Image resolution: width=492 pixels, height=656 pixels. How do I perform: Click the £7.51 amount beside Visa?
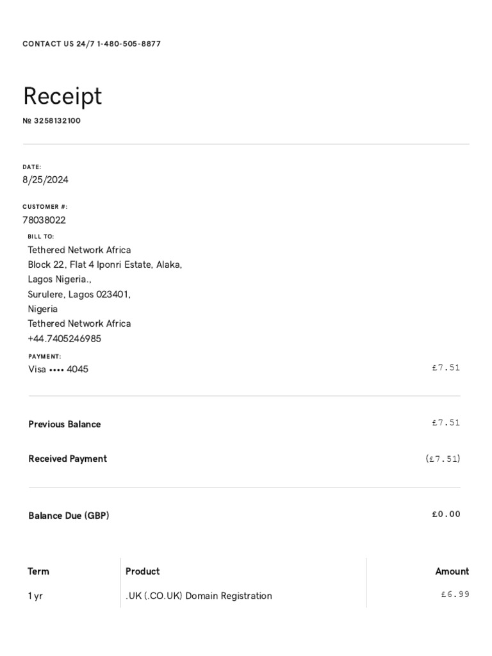(446, 368)
